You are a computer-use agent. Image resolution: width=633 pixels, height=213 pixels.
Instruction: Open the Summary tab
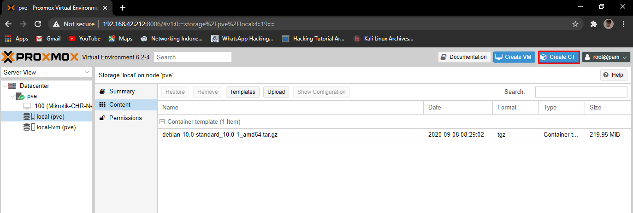[126, 92]
